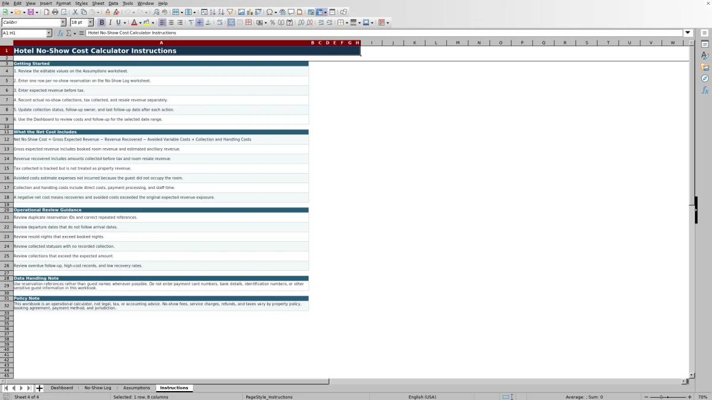Toggle Align Left button

point(163,23)
